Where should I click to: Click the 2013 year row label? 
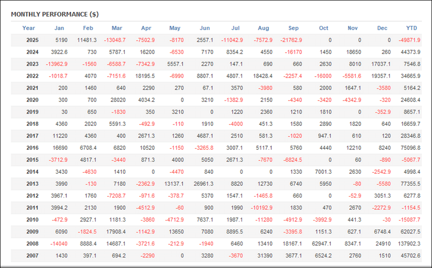33,184
